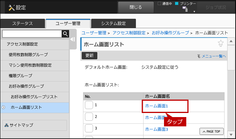Select ホーム画面リスト in side menu
Viewport: 236px width, 139px height.
pyautogui.click(x=35, y=108)
